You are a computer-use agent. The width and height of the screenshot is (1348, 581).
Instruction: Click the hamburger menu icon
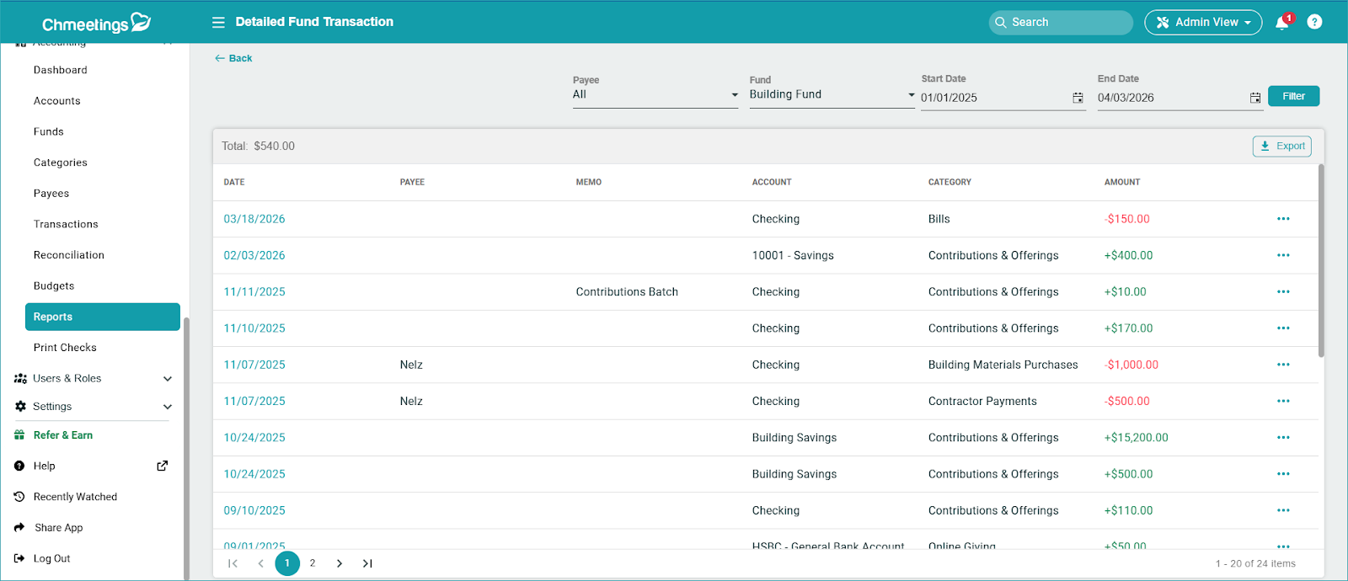[218, 23]
